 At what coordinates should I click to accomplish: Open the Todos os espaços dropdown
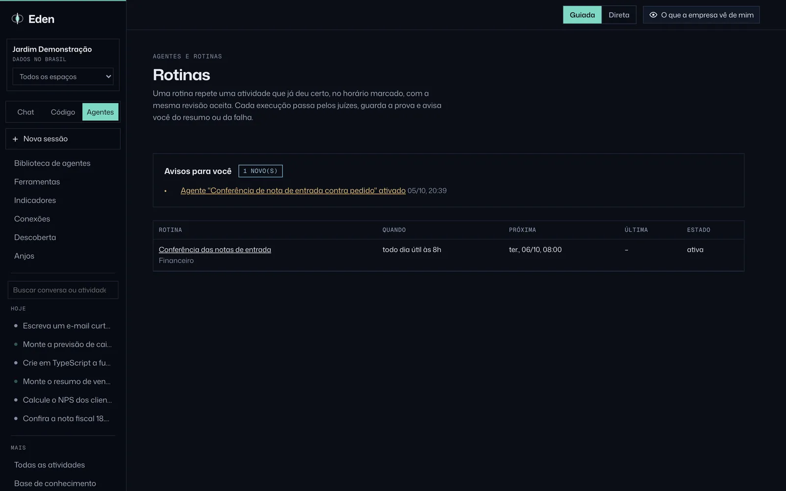[x=63, y=77]
